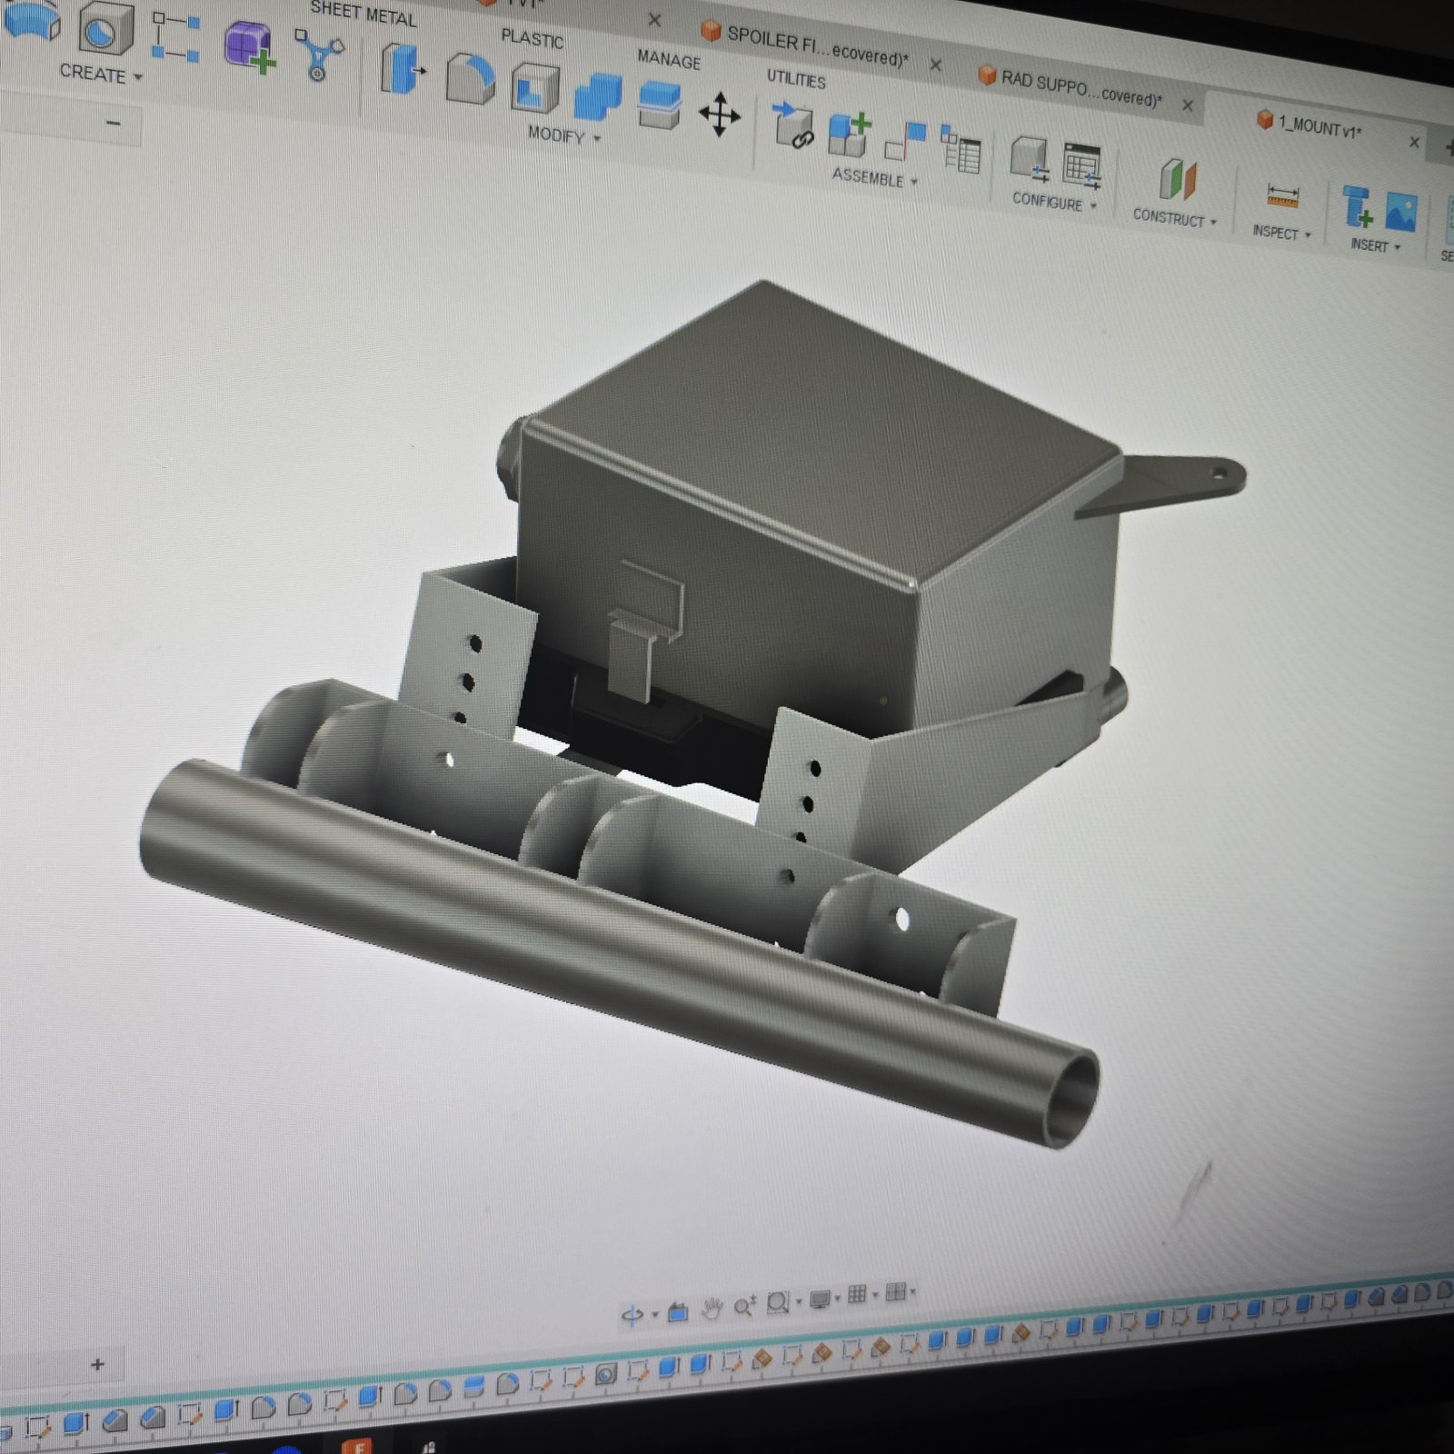This screenshot has height=1454, width=1454.
Task: Select the Offset Plane construct icon
Action: tap(1179, 178)
